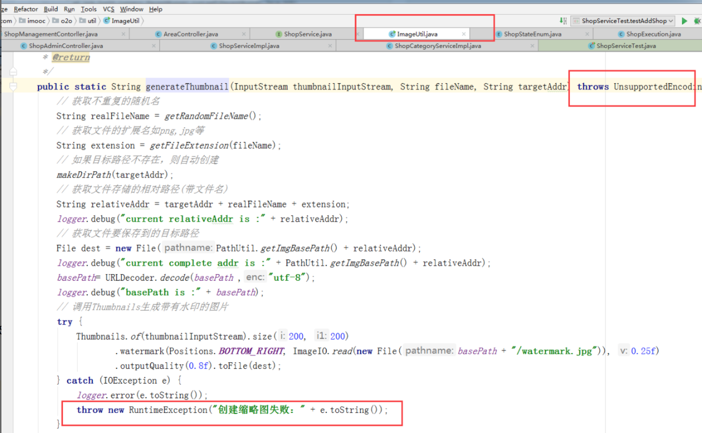
Task: Collapse the Javadoc comment fold marker
Action: (13, 72)
